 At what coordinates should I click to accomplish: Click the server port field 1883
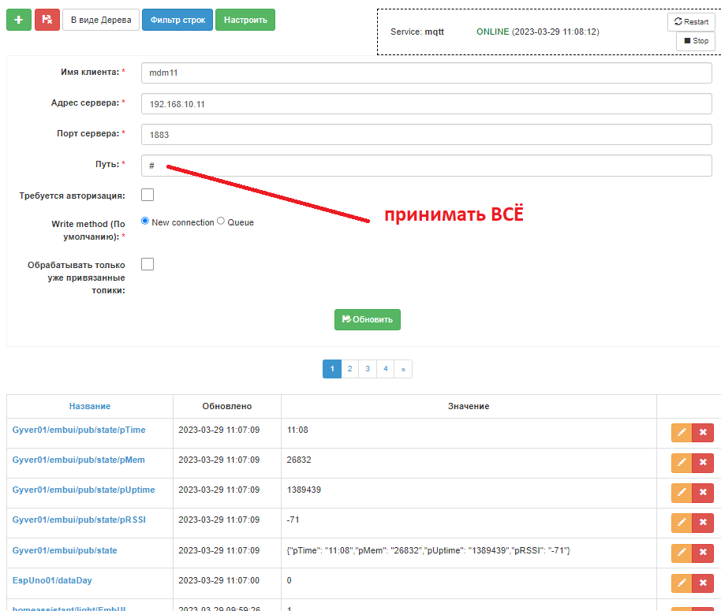tap(426, 135)
